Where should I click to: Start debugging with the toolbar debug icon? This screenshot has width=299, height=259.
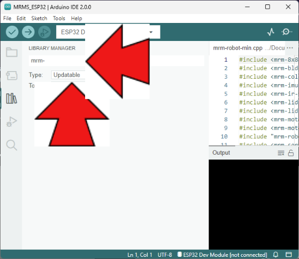44,32
